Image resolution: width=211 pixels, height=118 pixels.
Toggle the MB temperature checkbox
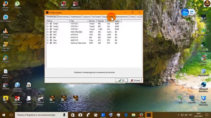tap(51, 37)
